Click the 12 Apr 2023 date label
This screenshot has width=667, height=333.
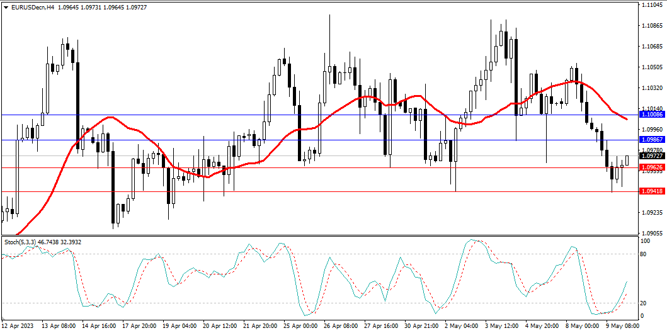18,326
